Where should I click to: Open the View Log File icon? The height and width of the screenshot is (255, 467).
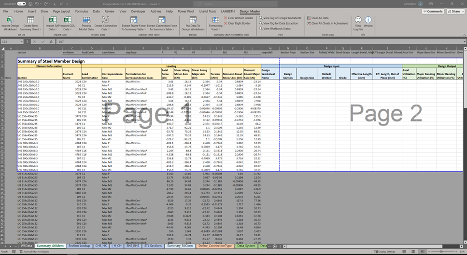[x=358, y=21]
